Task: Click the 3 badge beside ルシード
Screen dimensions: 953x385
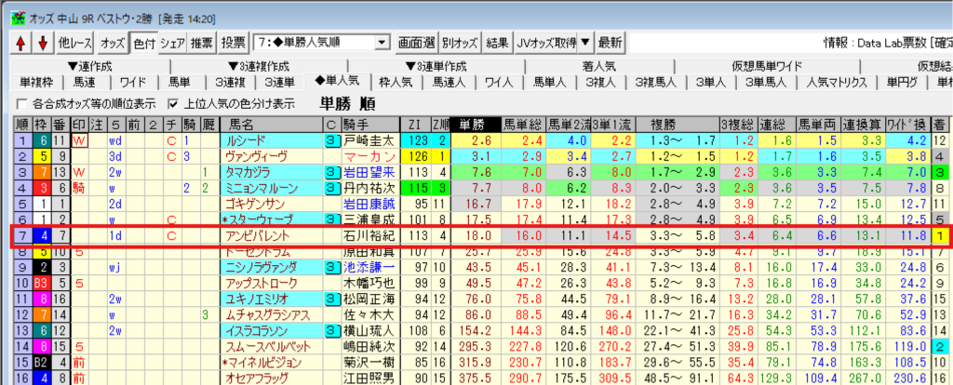Action: click(330, 140)
